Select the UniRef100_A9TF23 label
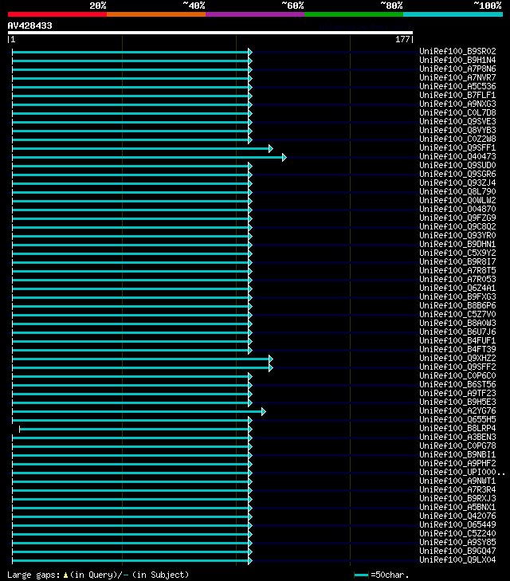Screen dimensions: 510x581 (x=457, y=393)
